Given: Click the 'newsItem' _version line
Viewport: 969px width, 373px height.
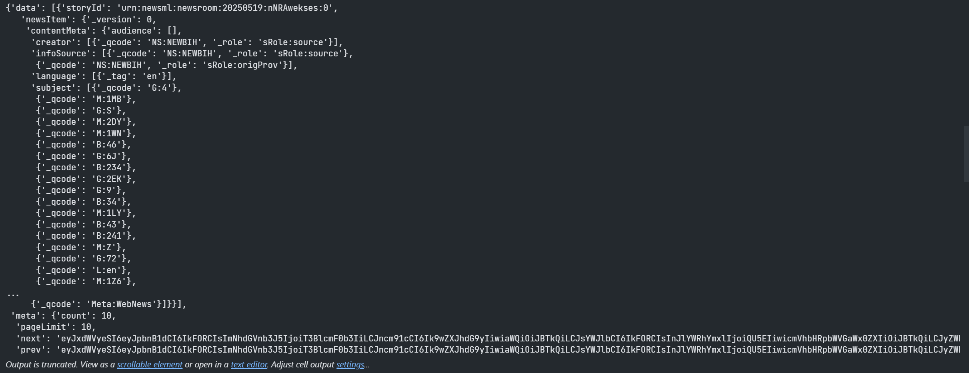Looking at the screenshot, I should click(x=88, y=20).
